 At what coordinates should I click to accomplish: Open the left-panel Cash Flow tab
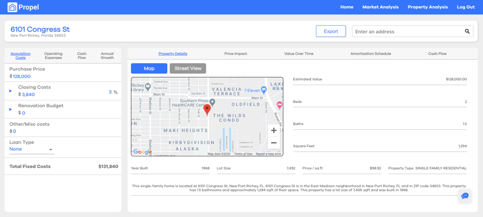[x=82, y=56]
